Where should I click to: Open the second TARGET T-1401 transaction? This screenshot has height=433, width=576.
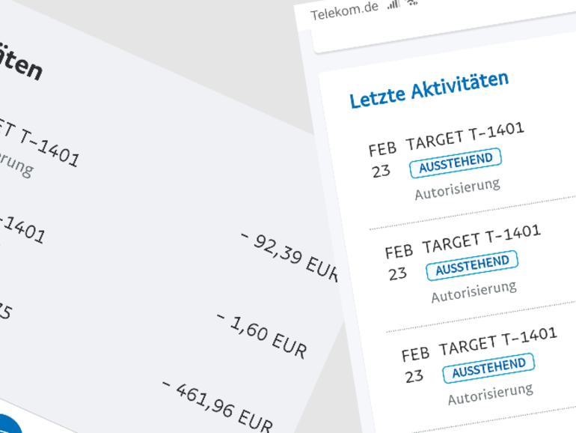click(481, 237)
